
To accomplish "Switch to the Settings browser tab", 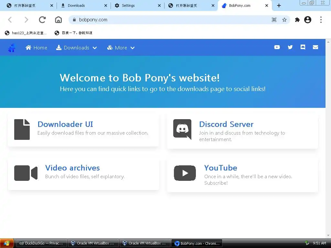I will click(137, 6).
